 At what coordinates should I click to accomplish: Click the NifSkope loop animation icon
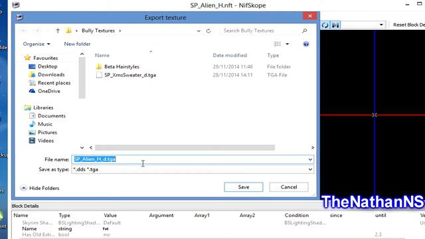coord(325,25)
